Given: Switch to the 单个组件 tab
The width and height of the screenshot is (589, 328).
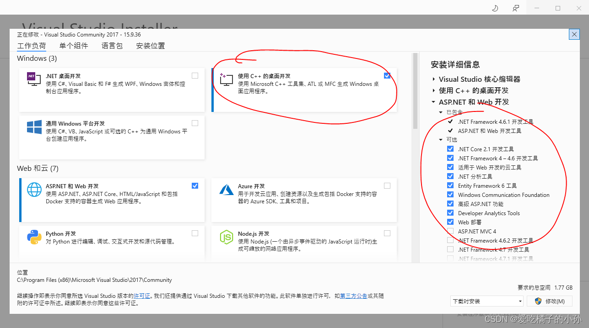Looking at the screenshot, I should [x=74, y=46].
